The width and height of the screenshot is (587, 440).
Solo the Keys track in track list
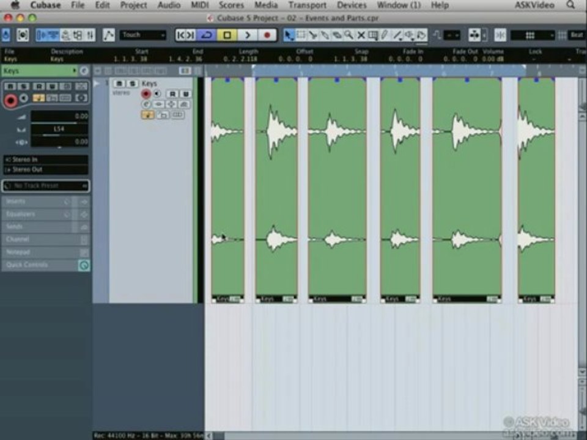pos(132,84)
